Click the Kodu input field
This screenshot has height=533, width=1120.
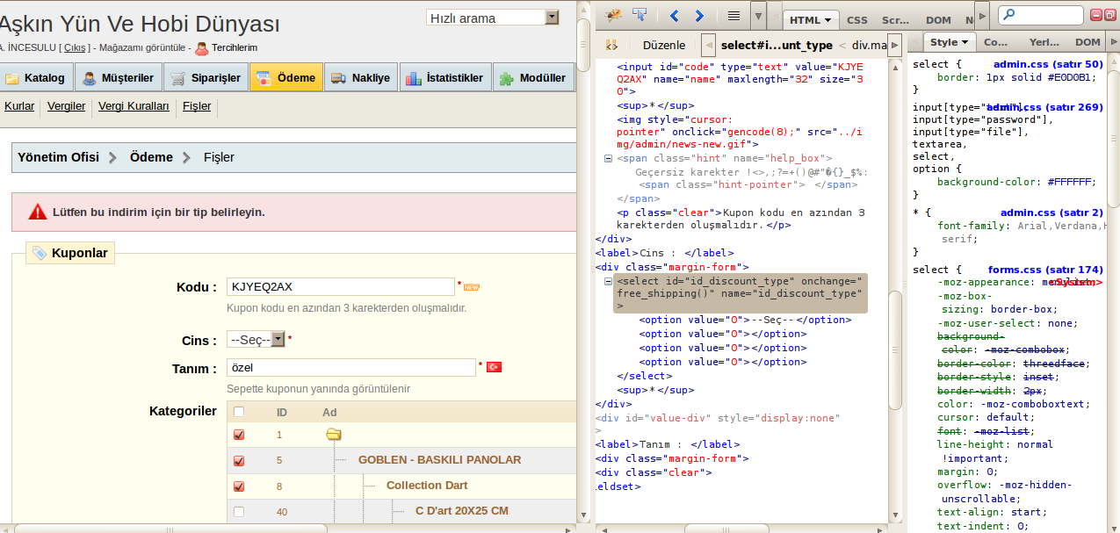pos(339,287)
